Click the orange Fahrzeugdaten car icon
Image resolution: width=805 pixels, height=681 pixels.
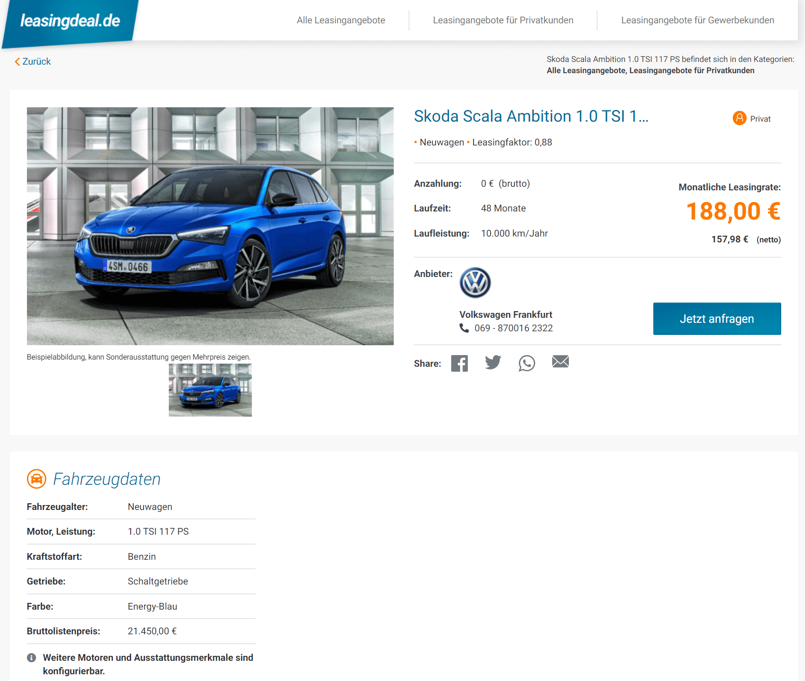[x=37, y=479]
